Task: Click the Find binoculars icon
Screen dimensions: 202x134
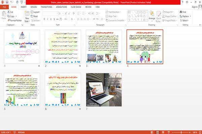Action: coord(181,12)
